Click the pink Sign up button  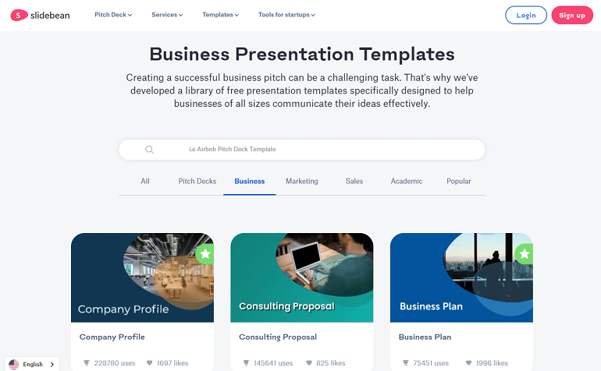(571, 15)
